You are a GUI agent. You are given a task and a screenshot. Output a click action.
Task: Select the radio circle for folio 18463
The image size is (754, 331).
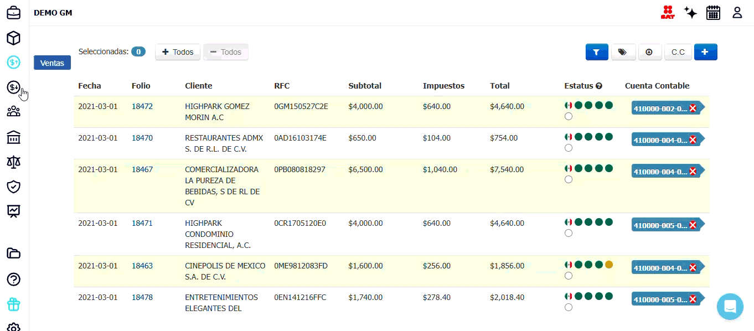[569, 276]
